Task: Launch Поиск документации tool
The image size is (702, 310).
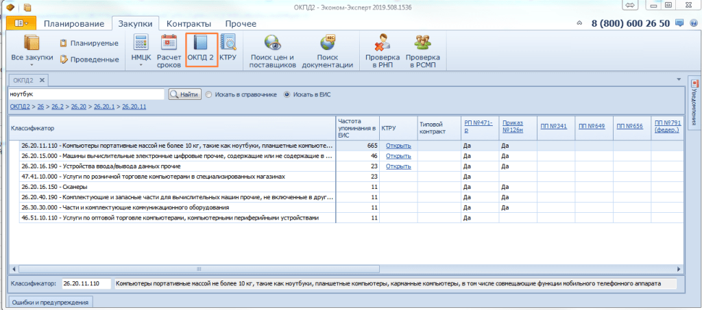Action: (327, 51)
